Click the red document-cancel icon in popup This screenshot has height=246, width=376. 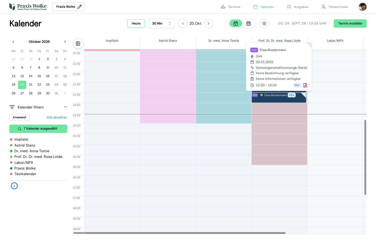pyautogui.click(x=305, y=85)
